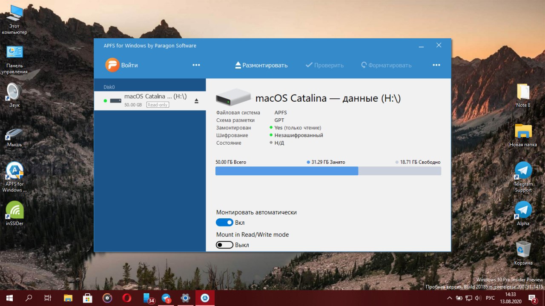Image resolution: width=545 pixels, height=306 pixels.
Task: Open the Корзина recycle bin
Action: pos(523,254)
